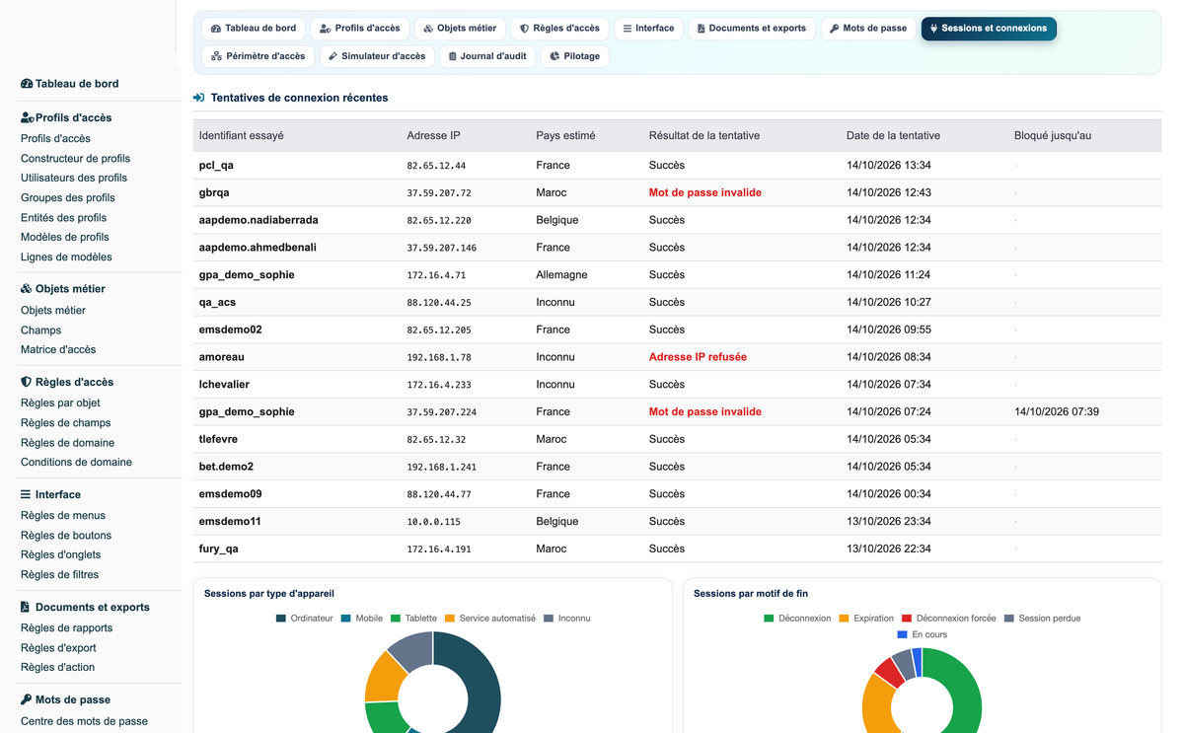
Task: Go to Lignes de modèles
Action: [66, 257]
